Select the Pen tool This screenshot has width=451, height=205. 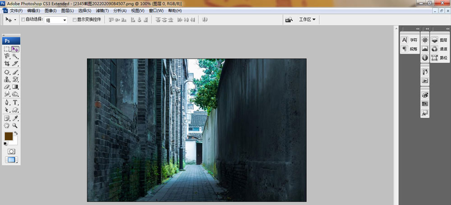[7, 103]
